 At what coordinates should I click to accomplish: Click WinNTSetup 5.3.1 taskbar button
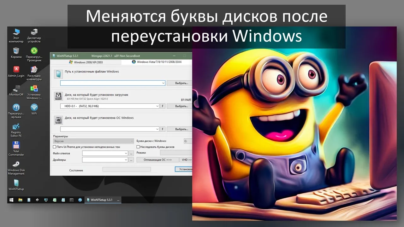pos(103,200)
